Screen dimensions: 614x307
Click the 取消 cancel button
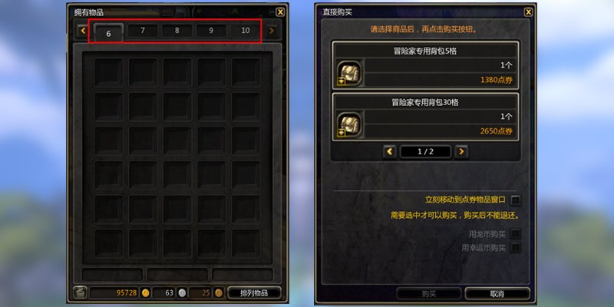pos(497,294)
